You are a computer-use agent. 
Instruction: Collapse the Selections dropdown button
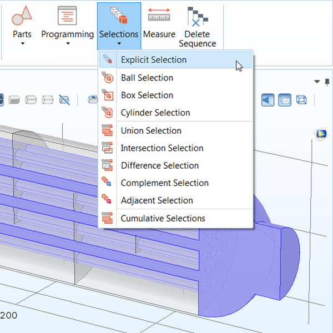click(119, 26)
